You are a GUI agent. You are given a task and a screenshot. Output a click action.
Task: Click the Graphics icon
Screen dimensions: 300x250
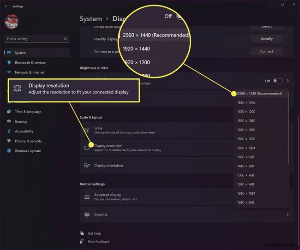[x=87, y=214]
